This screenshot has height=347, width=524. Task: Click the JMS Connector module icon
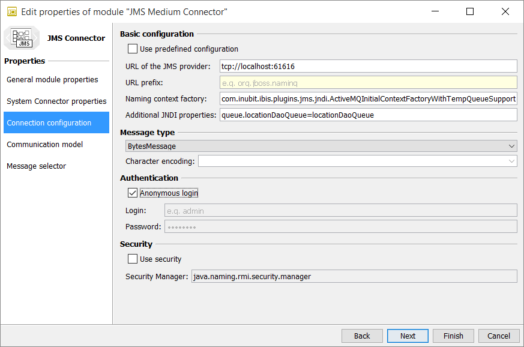point(22,38)
